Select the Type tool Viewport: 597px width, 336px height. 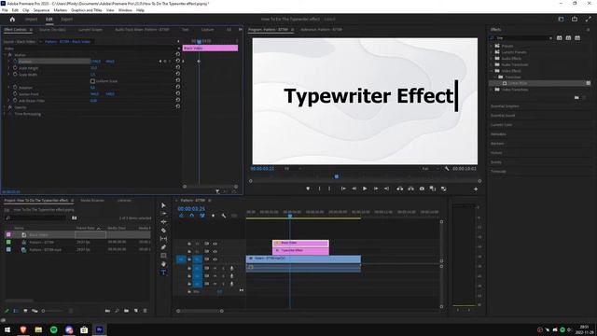[164, 273]
